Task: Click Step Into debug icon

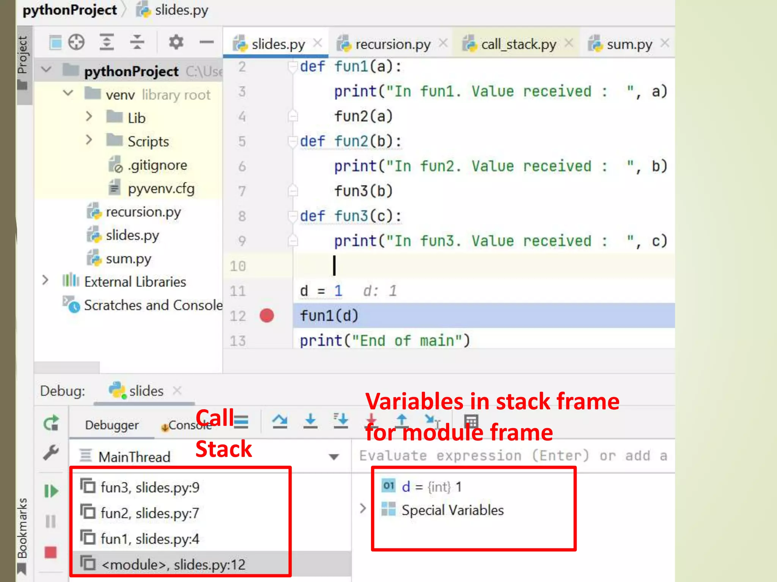Action: (310, 421)
